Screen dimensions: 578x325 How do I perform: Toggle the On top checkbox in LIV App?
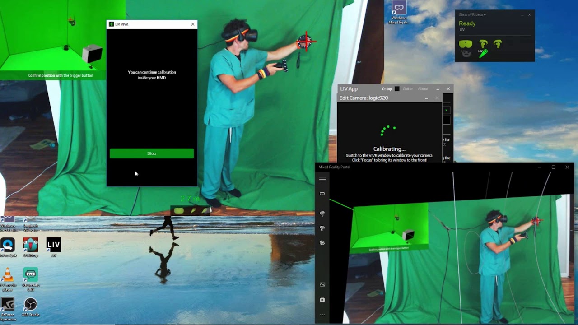[397, 89]
